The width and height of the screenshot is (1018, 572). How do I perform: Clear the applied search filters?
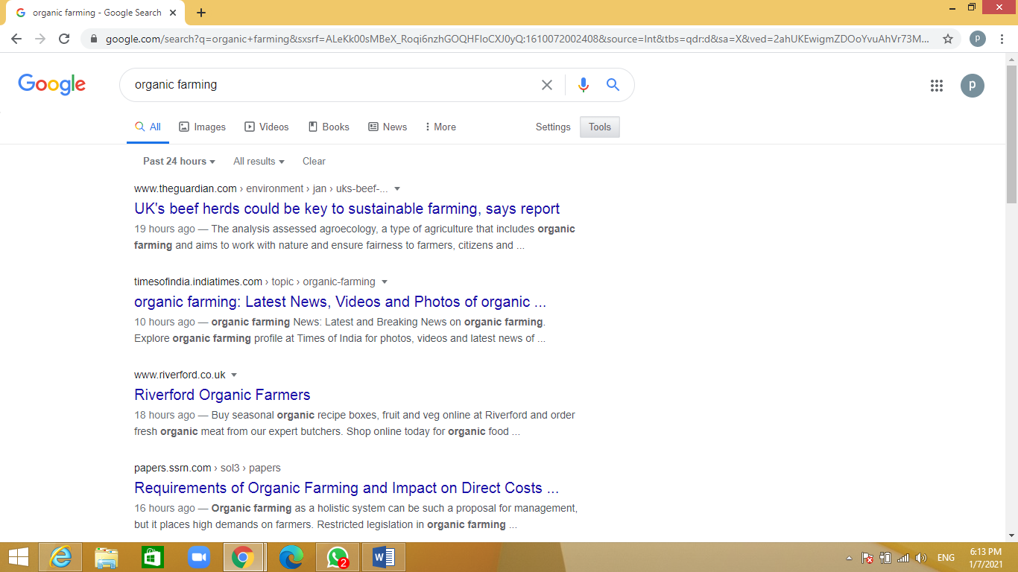coord(314,161)
